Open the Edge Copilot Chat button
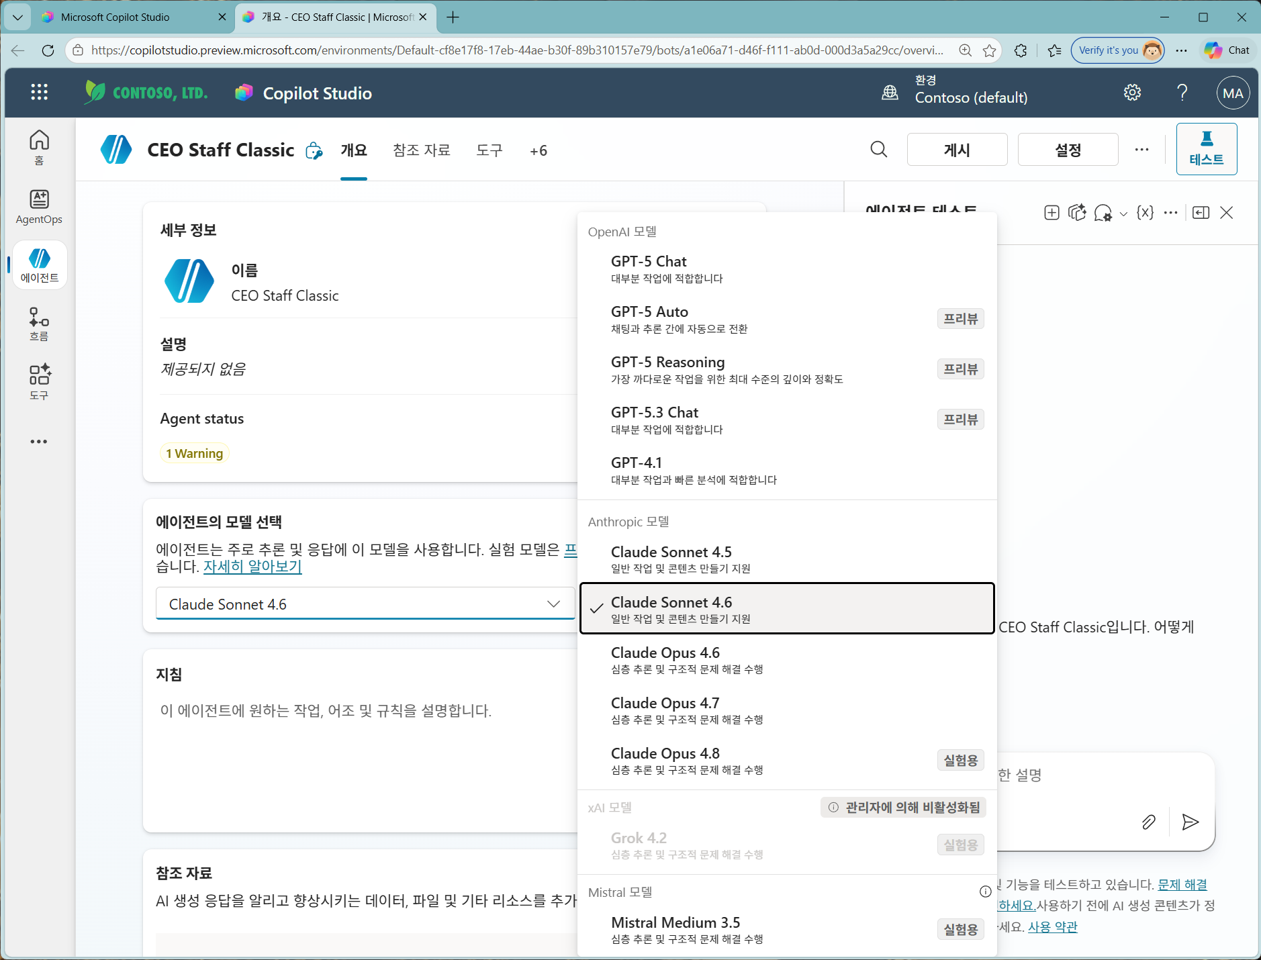 [1227, 50]
